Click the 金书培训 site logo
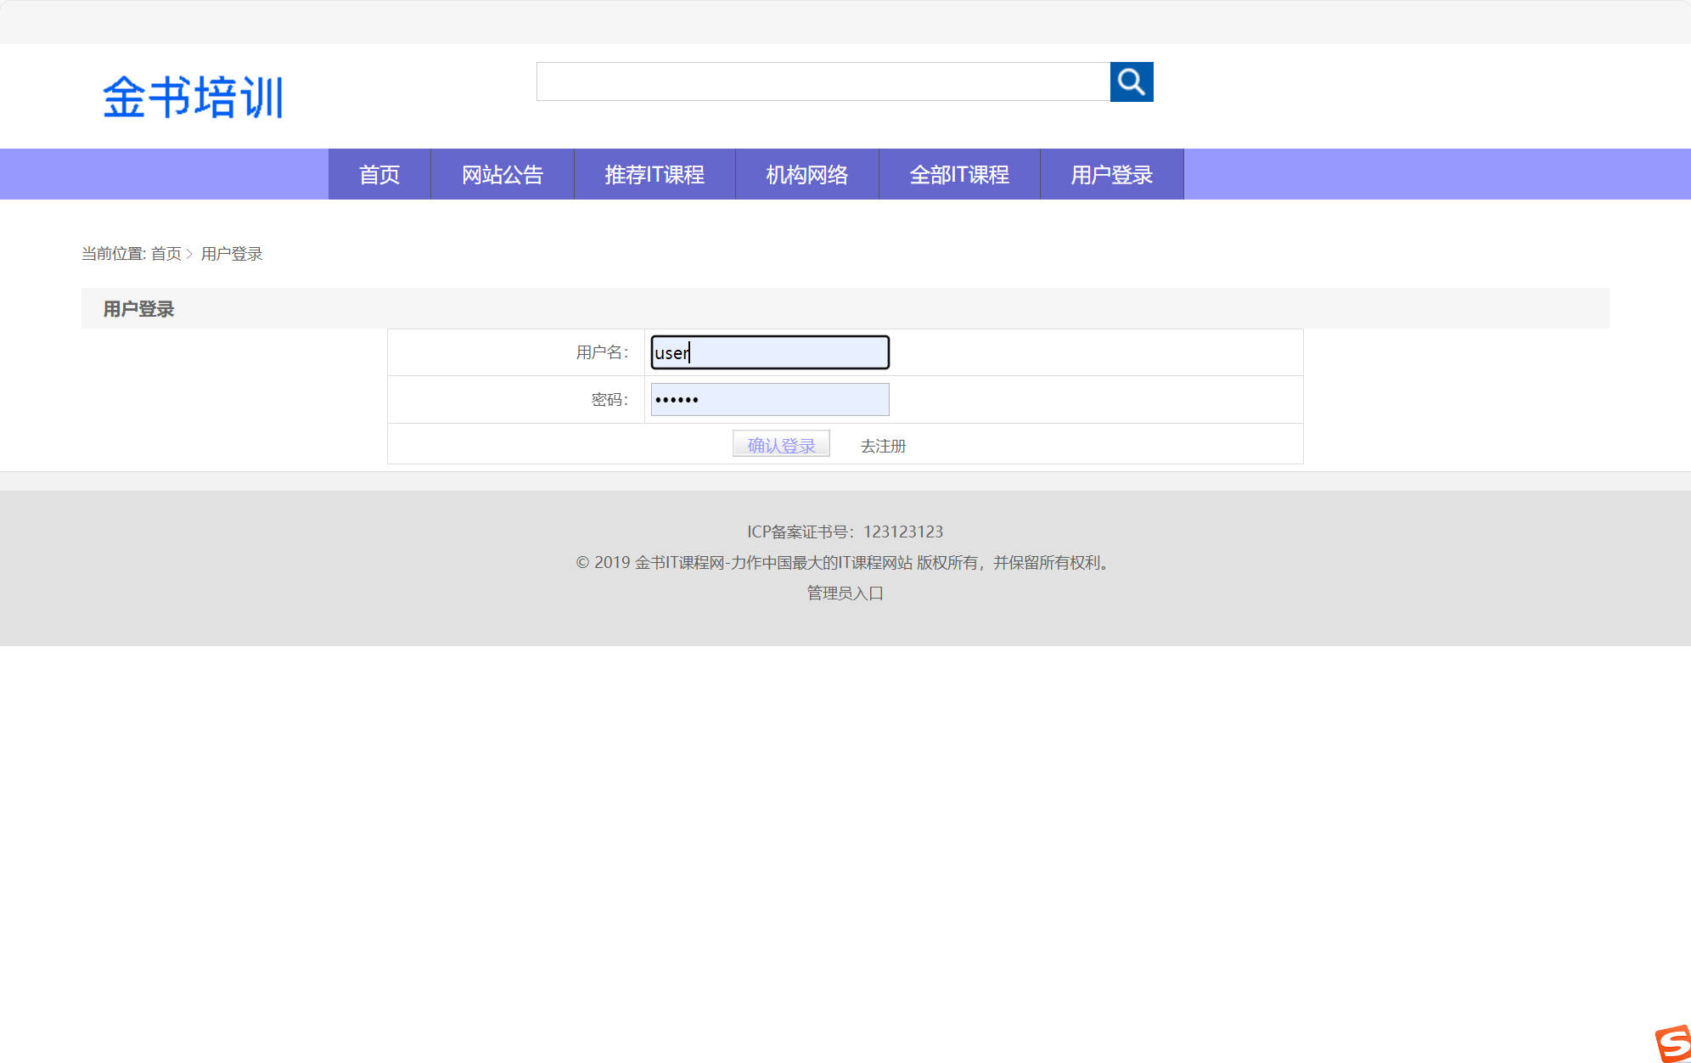This screenshot has width=1691, height=1063. [194, 95]
